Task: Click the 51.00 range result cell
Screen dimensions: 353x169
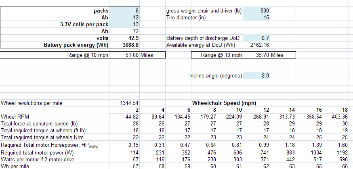Action: [124, 55]
